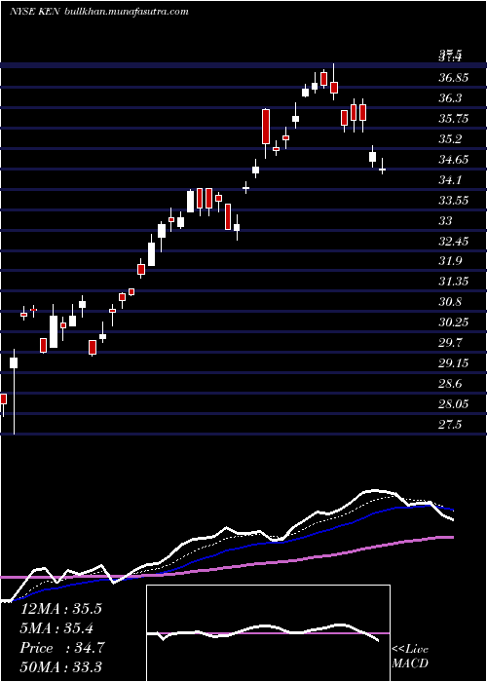Click the 36.85 price axis label
The image size is (487, 682).
(x=453, y=78)
